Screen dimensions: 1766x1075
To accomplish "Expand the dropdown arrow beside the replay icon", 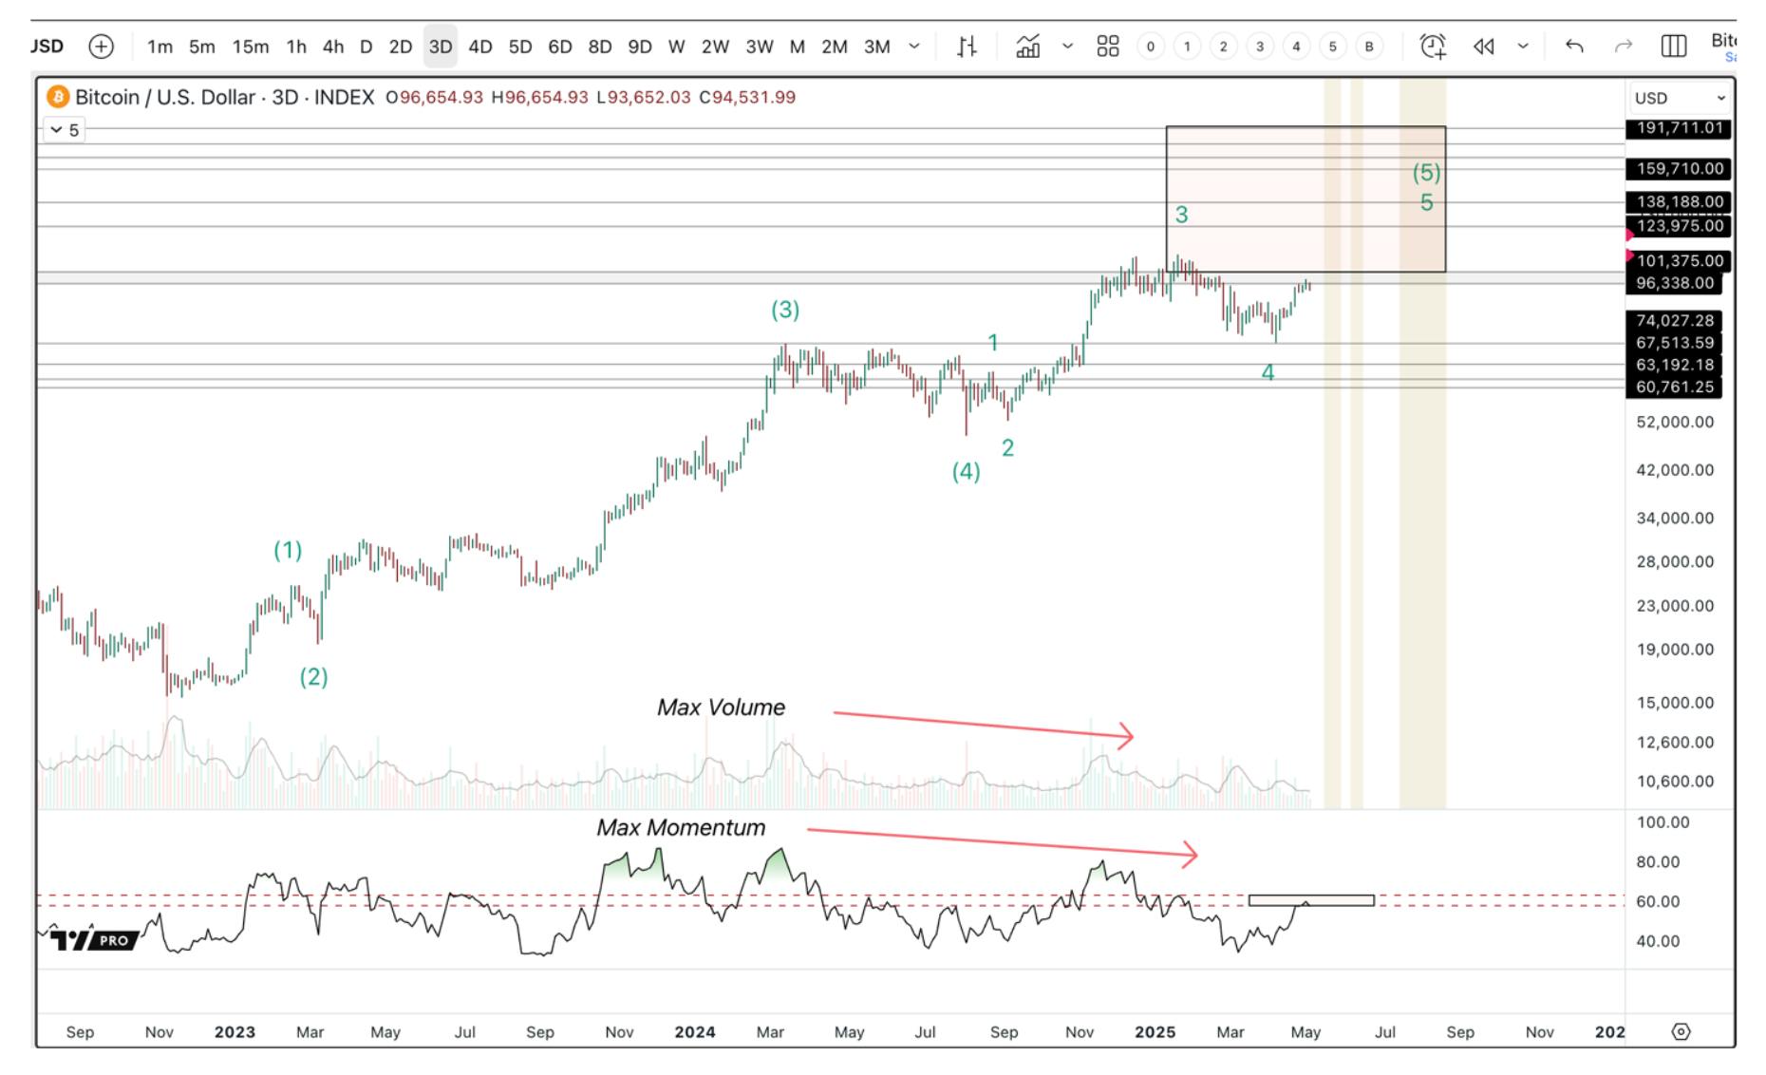I will [x=1523, y=47].
